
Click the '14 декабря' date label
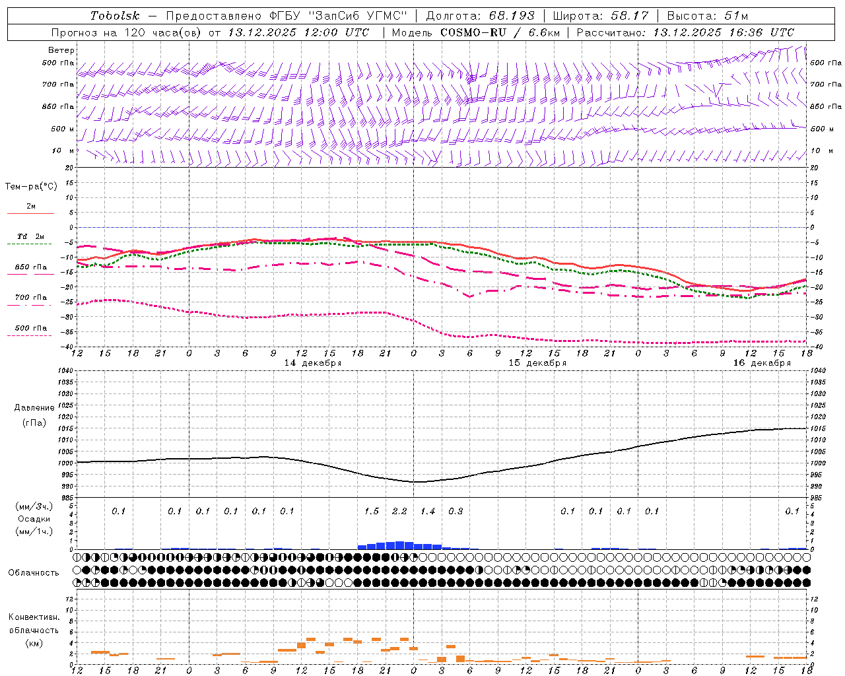pos(313,363)
